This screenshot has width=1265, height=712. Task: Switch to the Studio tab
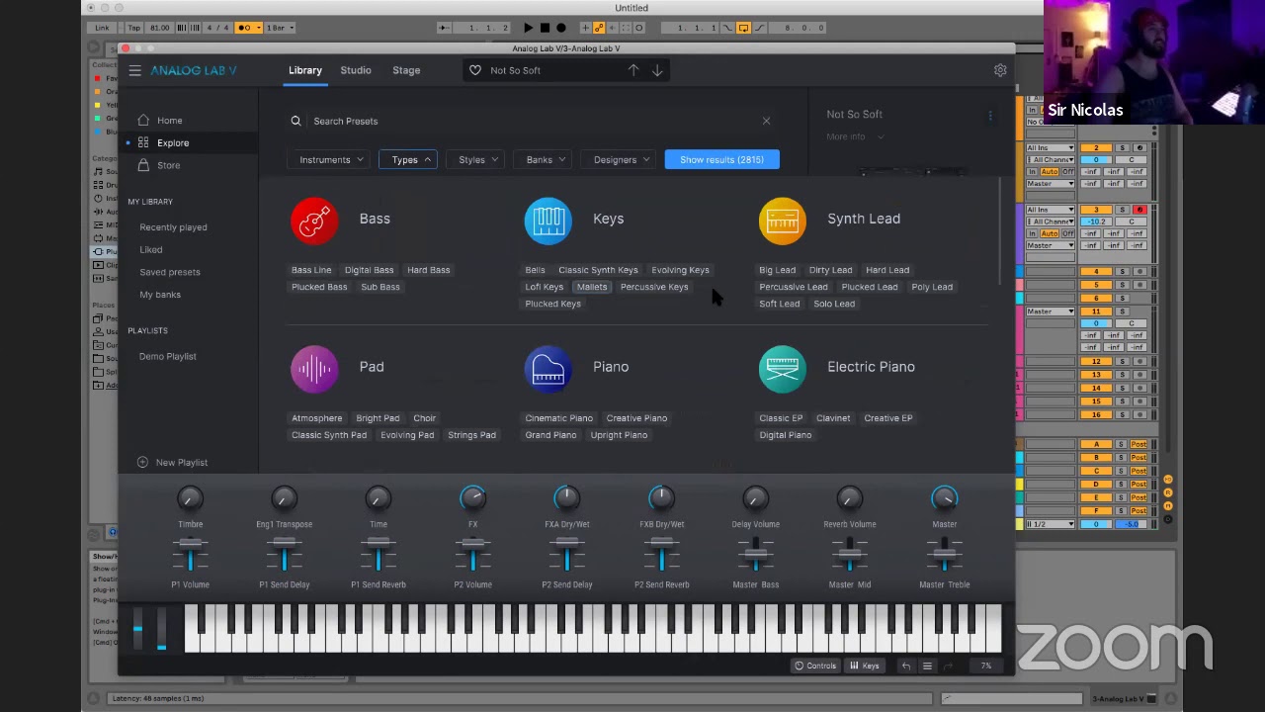[356, 70]
